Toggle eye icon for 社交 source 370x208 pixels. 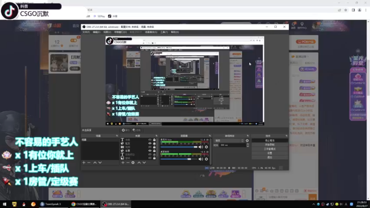(x=150, y=143)
